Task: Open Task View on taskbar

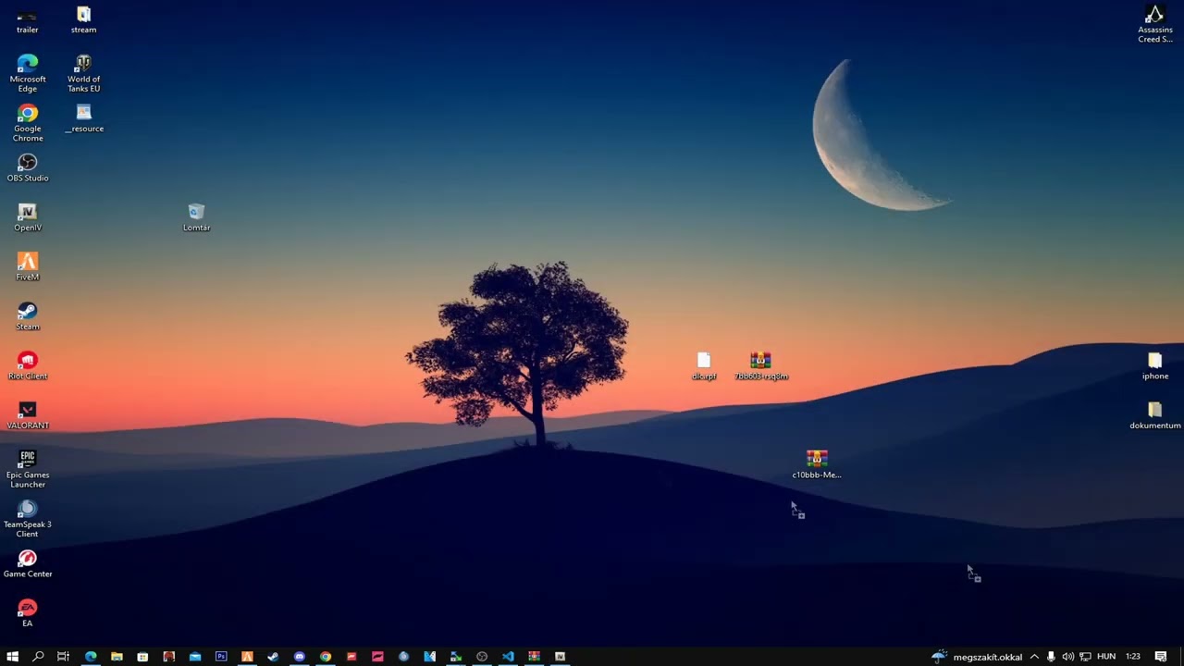Action: [x=63, y=657]
